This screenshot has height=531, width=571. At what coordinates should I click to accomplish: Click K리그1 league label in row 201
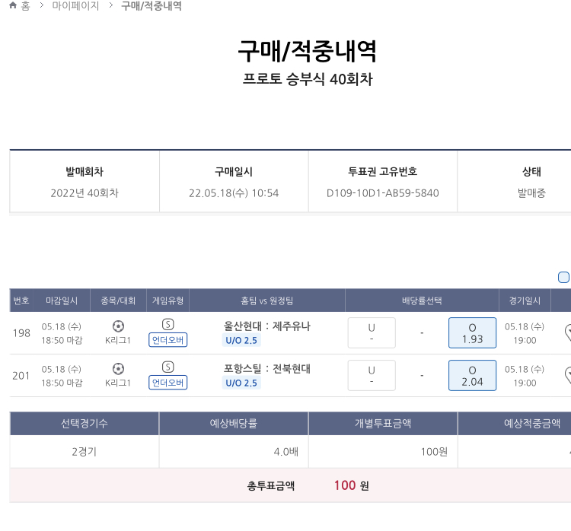click(118, 383)
